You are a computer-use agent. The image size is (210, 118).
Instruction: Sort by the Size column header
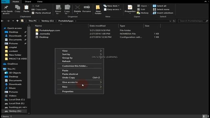(147, 26)
